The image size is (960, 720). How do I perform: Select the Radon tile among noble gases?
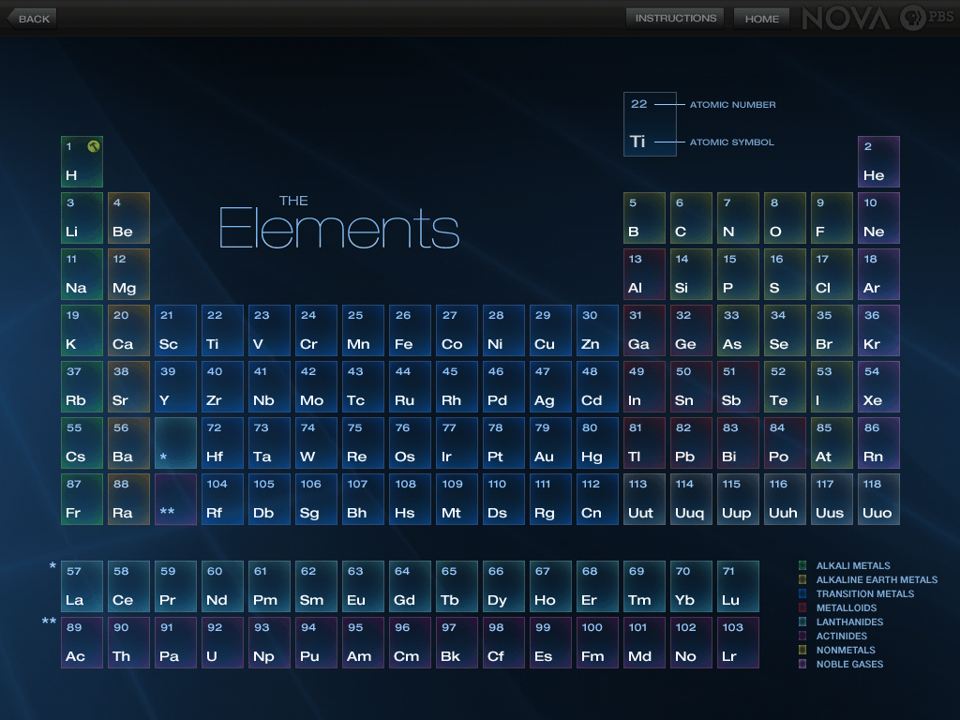[878, 442]
